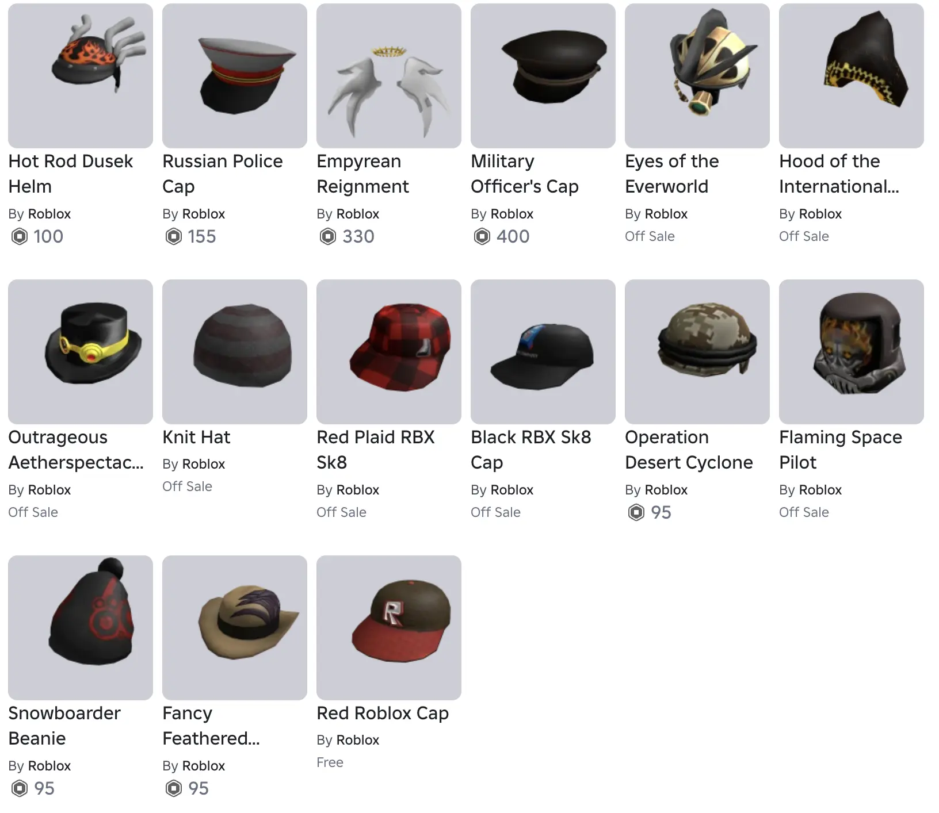Click the Hood of the International title
The image size is (939, 813).
[839, 174]
